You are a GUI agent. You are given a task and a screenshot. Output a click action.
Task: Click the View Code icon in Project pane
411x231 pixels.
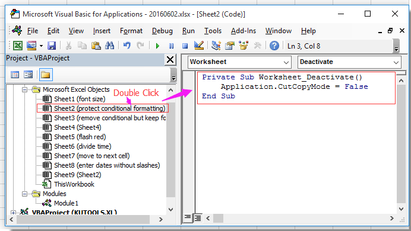[x=15, y=75]
